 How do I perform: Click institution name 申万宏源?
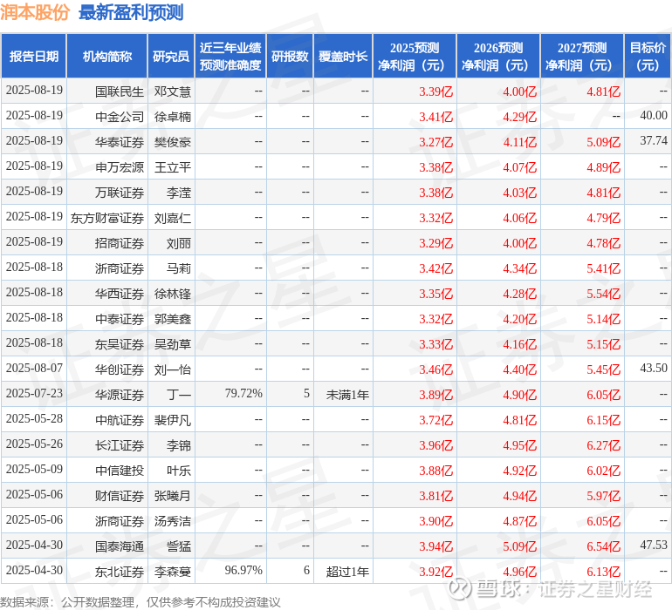pos(120,167)
